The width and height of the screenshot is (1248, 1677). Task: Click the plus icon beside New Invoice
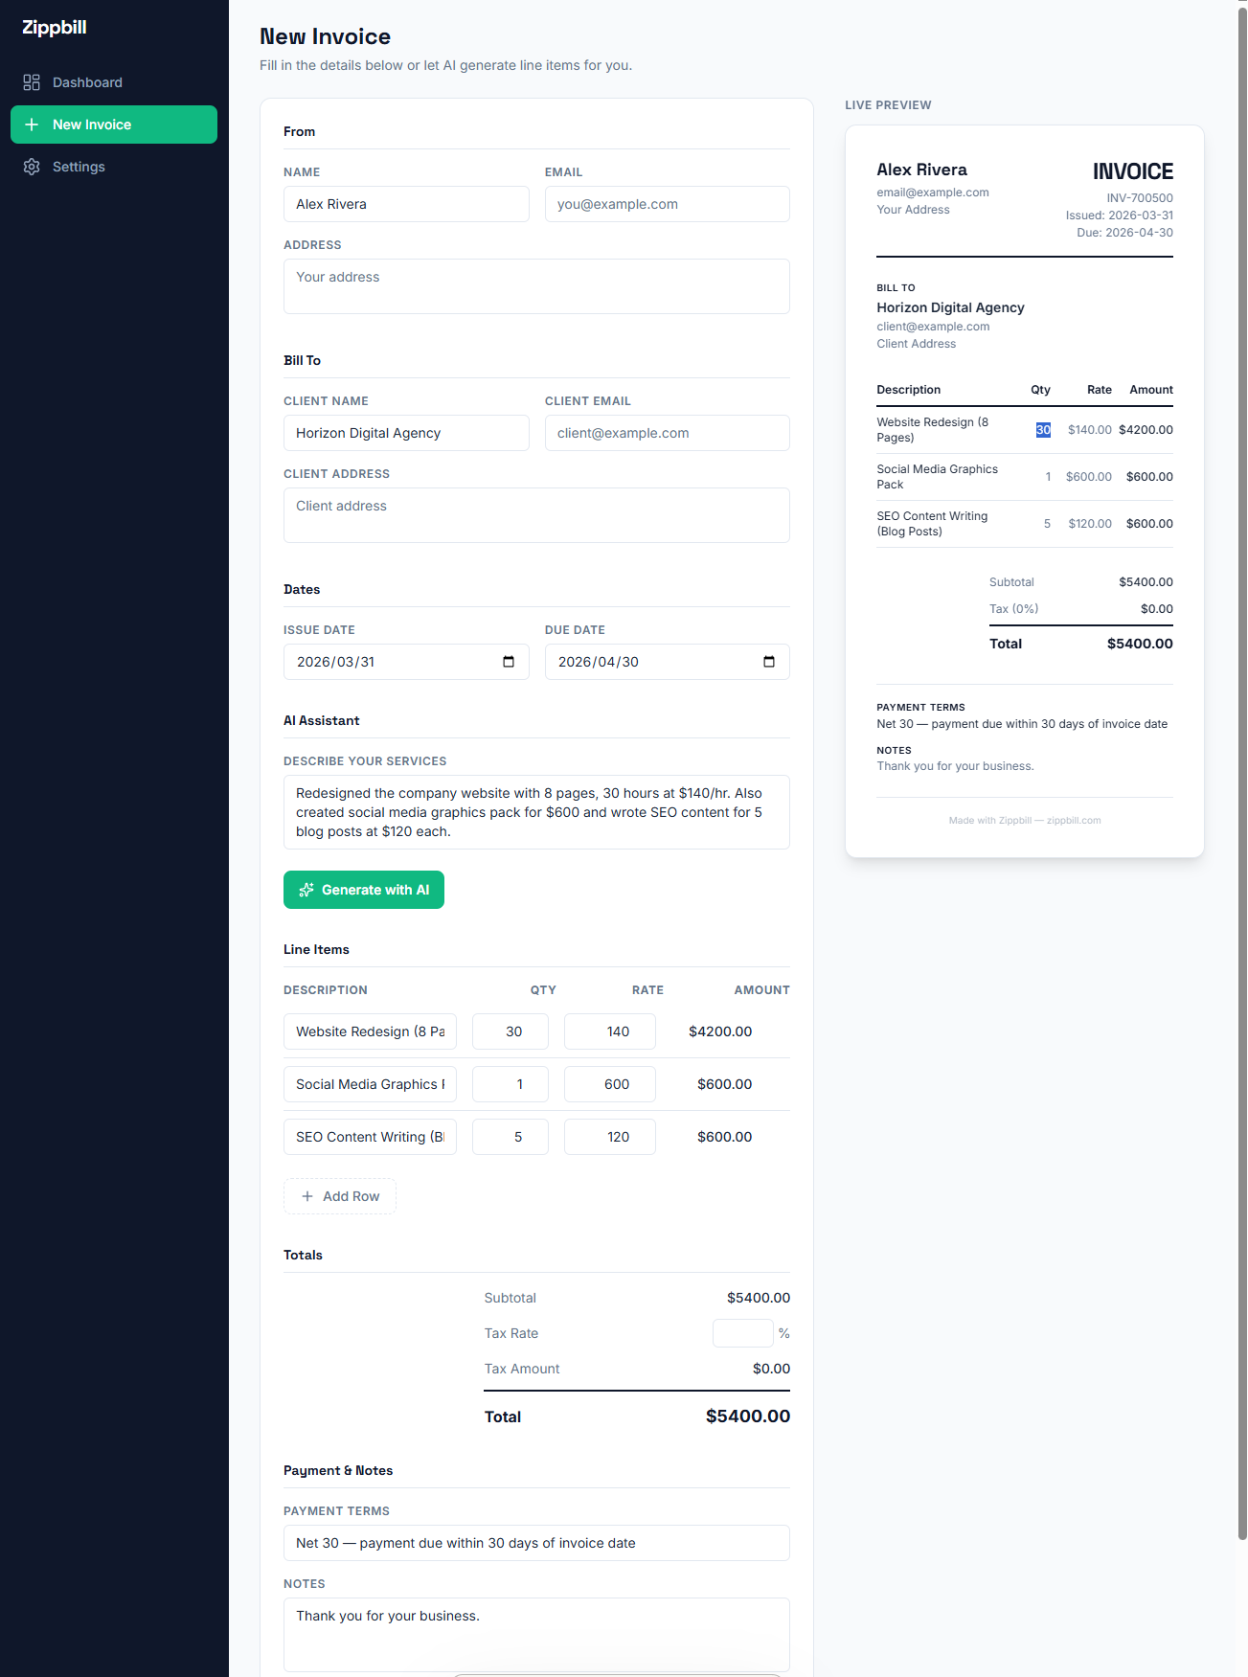[32, 125]
